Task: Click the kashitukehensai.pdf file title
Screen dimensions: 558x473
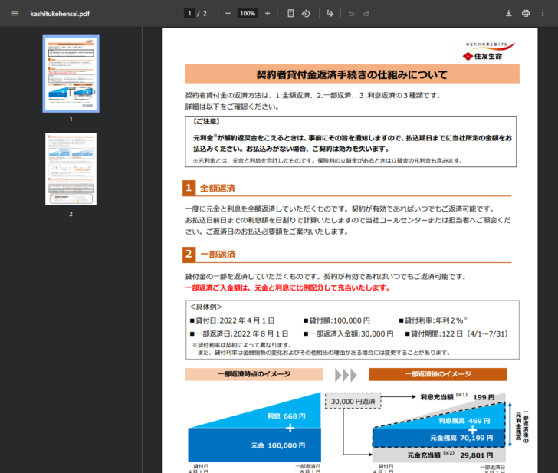Action: [x=60, y=14]
